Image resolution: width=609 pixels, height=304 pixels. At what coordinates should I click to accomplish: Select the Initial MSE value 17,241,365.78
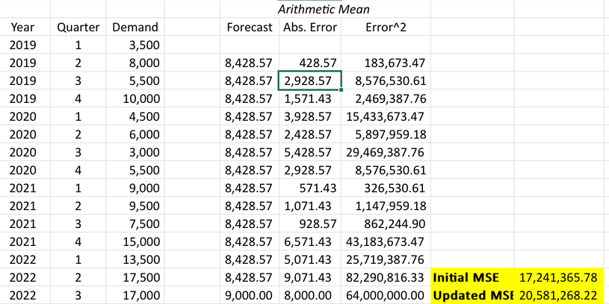[558, 277]
